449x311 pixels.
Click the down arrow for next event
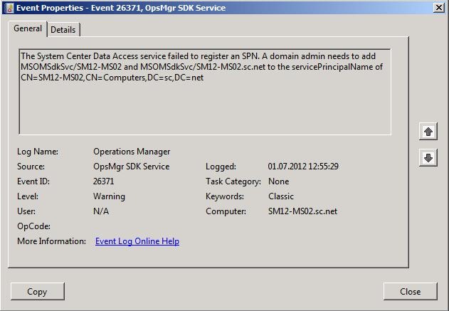tap(428, 158)
